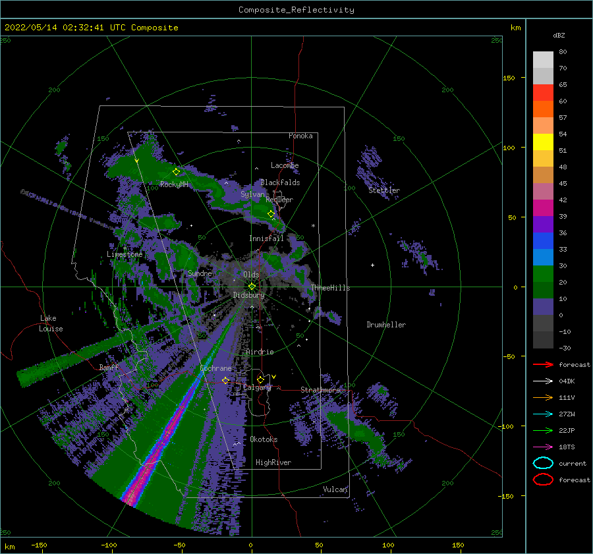Click the Drumheller city label

point(386,325)
